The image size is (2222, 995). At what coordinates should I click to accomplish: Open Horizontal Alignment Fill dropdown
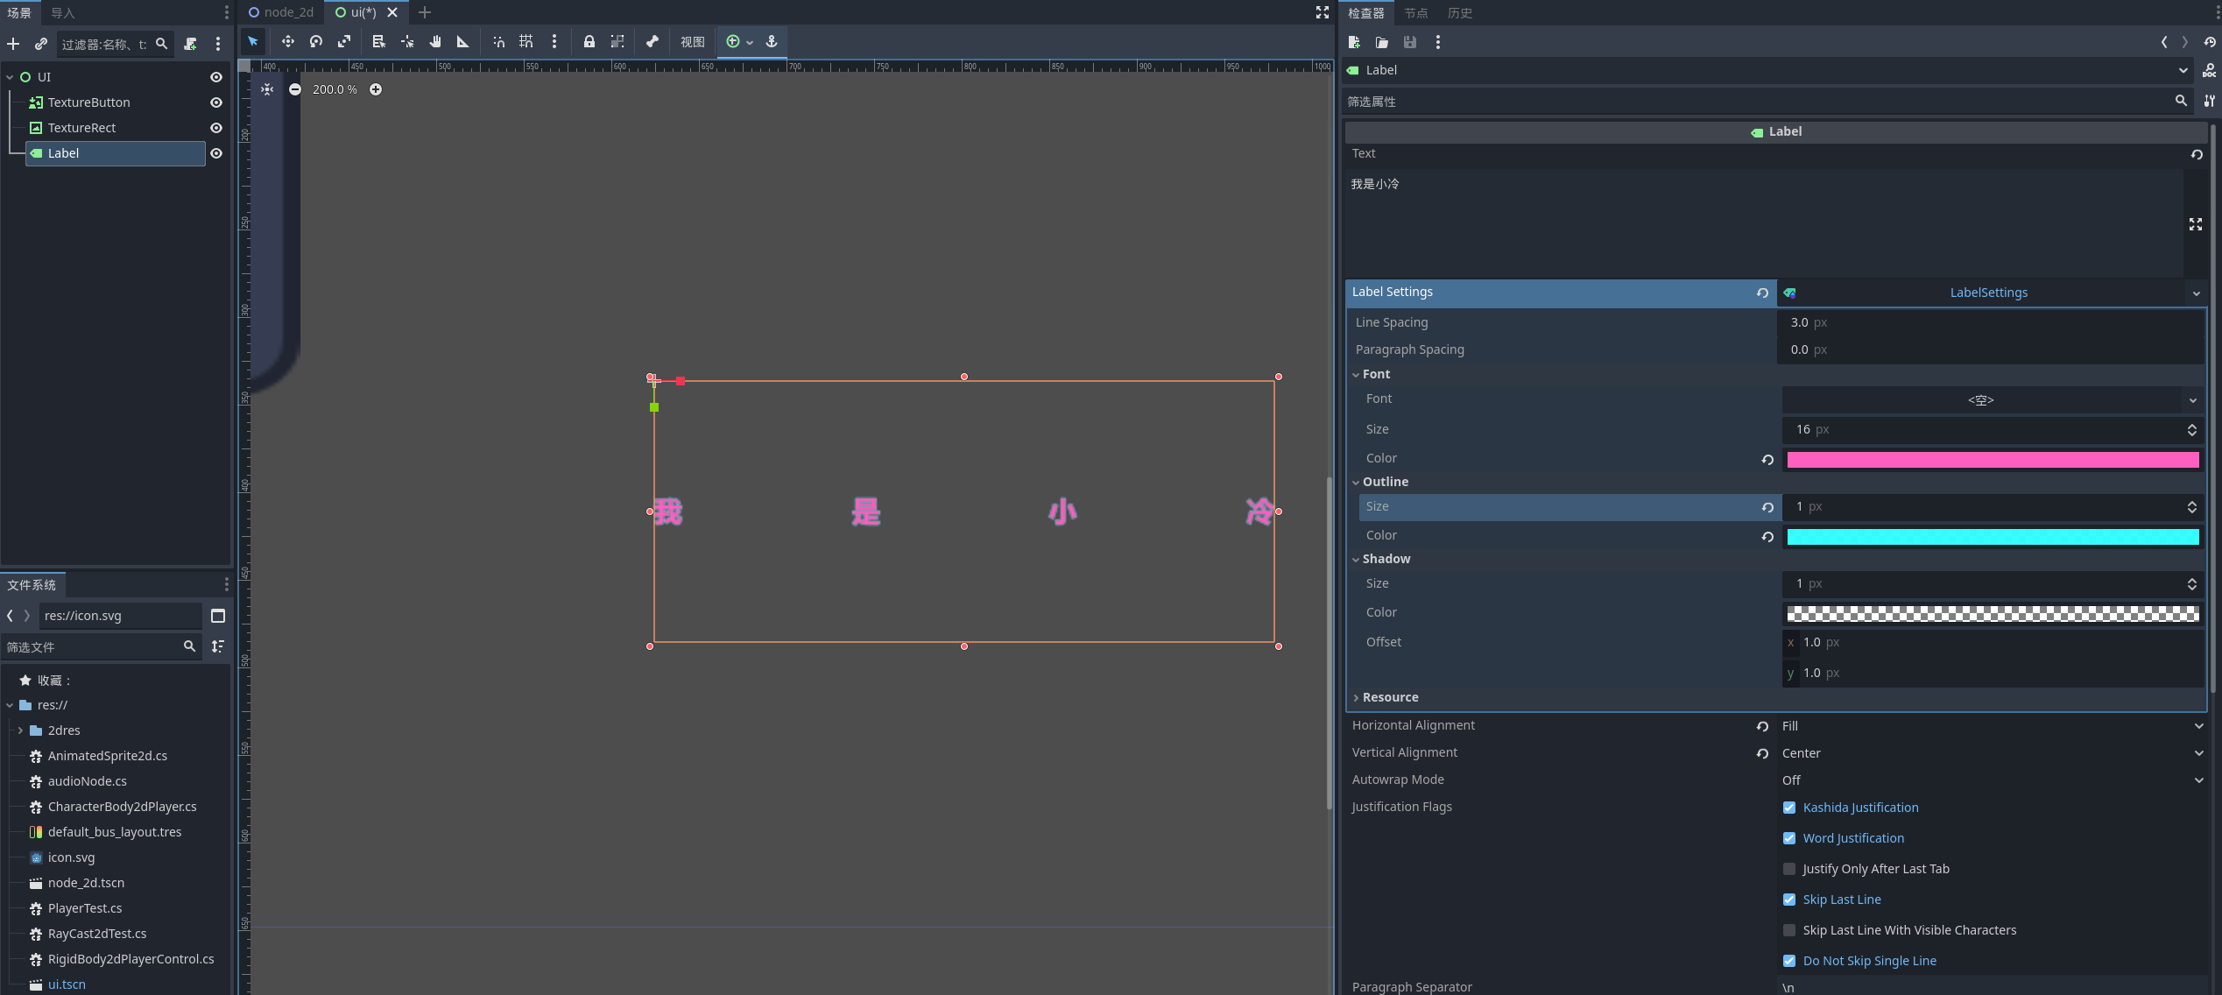tap(1992, 726)
